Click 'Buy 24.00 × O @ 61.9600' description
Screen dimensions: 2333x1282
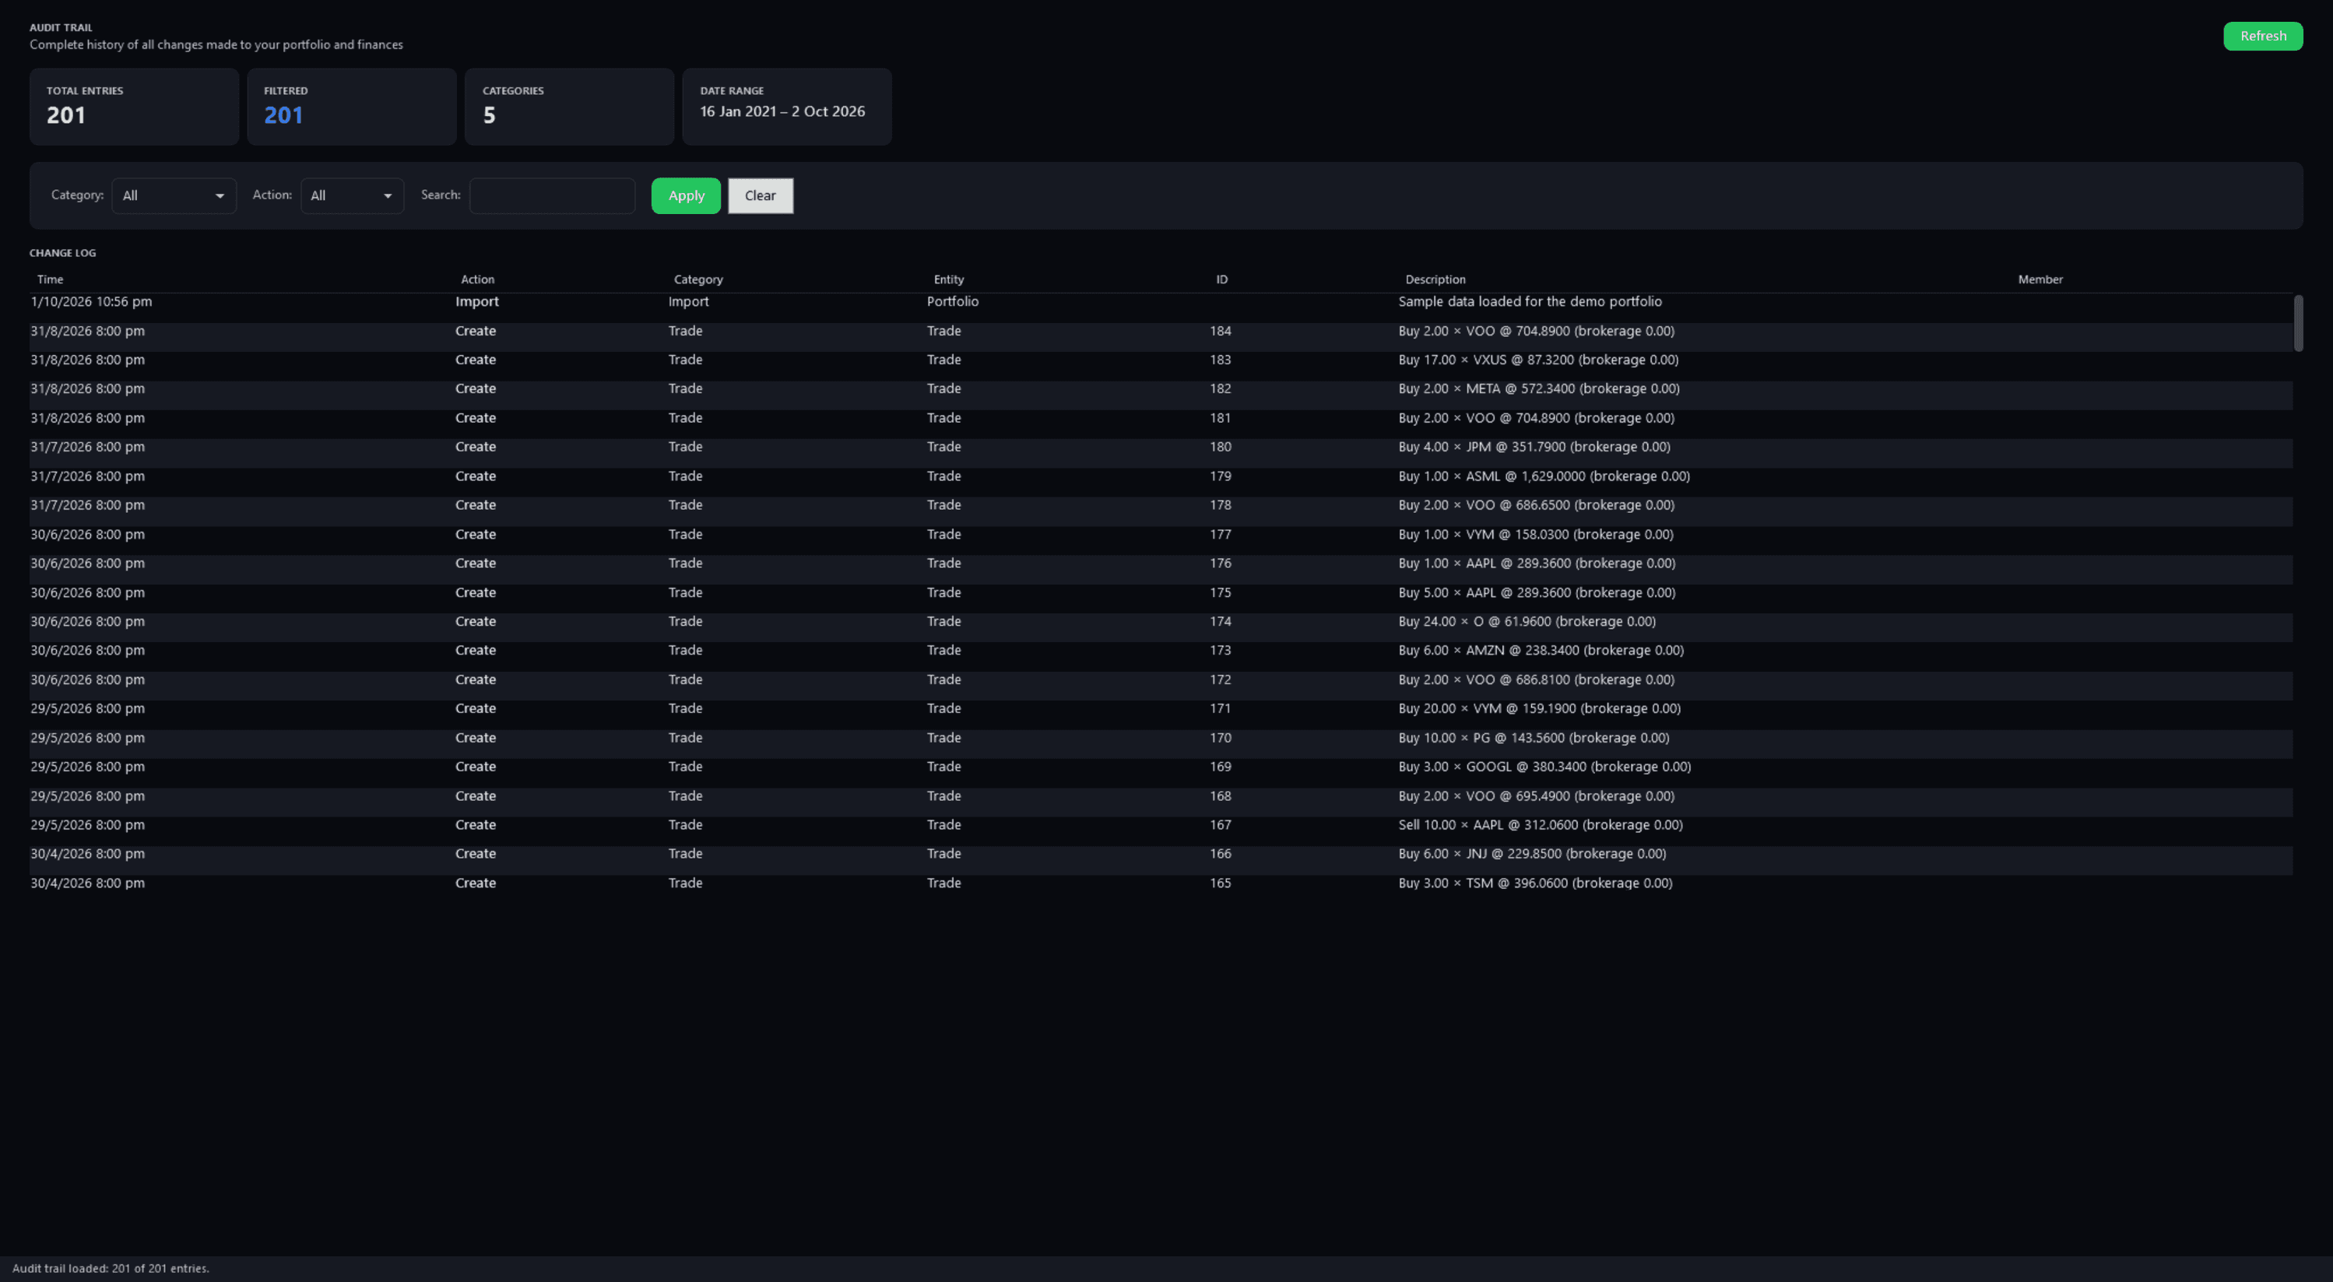(1527, 622)
